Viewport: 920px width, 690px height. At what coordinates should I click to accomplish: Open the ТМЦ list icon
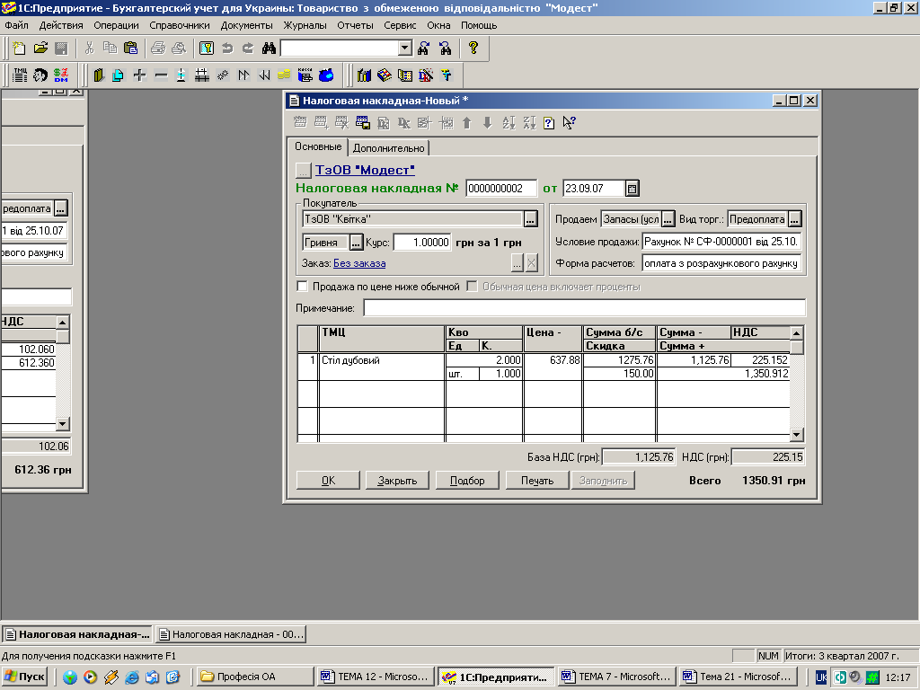pos(20,75)
